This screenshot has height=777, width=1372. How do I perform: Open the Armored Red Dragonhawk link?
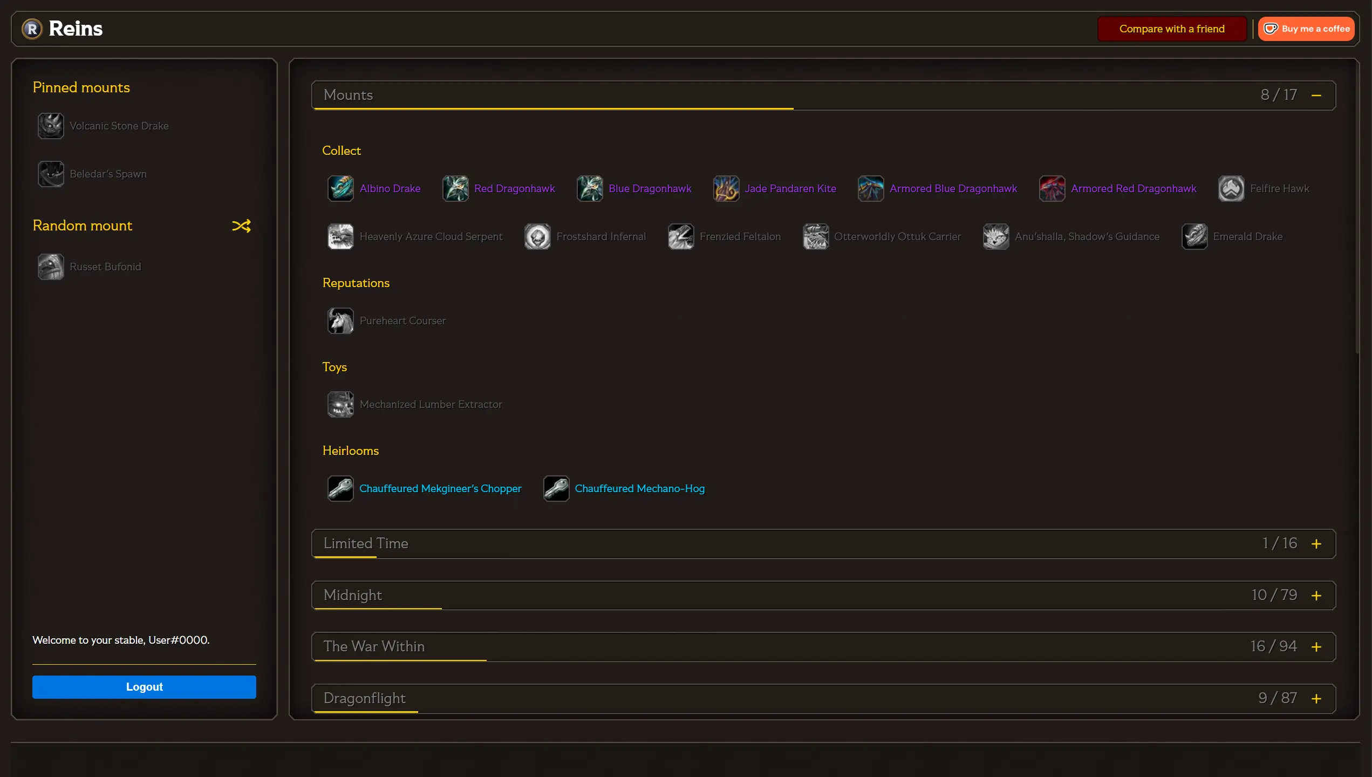[1134, 188]
